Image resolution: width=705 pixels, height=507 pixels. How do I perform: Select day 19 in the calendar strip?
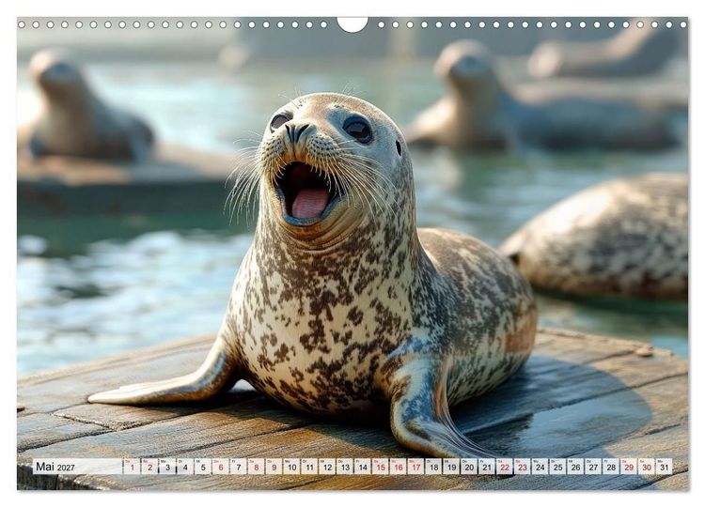point(452,467)
